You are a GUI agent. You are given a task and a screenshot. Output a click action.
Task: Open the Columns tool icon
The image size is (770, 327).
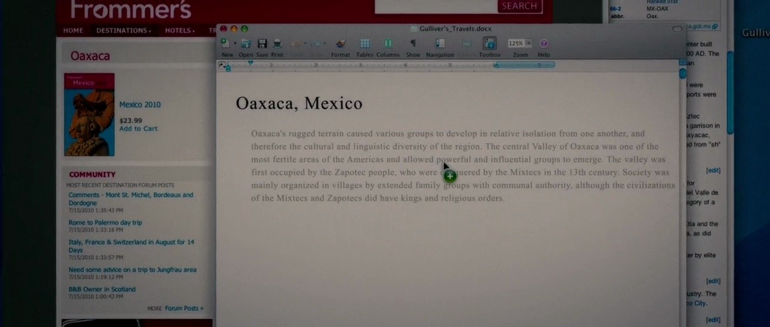tap(388, 43)
